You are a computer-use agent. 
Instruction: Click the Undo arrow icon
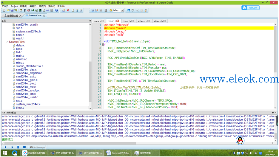pos(129,10)
